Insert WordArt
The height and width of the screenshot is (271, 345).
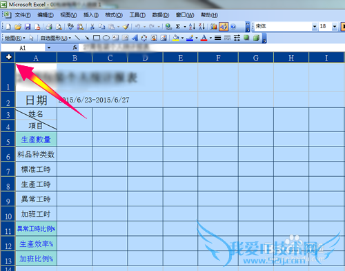tap(135, 38)
